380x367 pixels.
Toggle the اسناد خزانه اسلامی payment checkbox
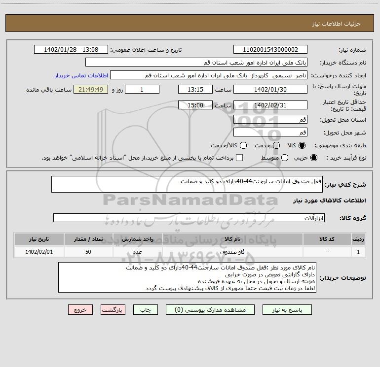[239, 158]
